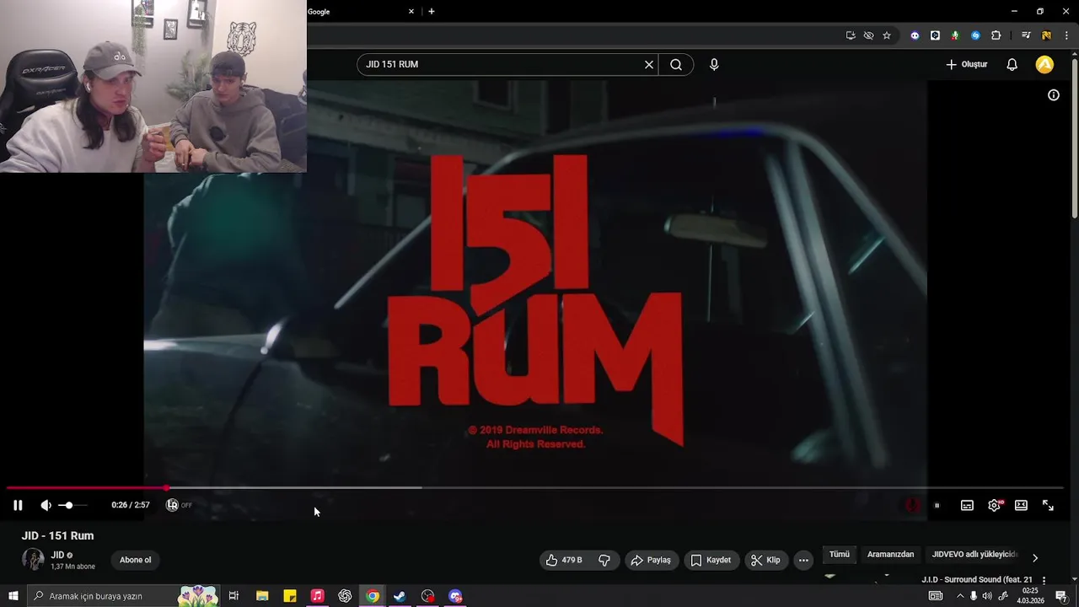
Task: Open the Windows Start menu
Action: point(13,596)
